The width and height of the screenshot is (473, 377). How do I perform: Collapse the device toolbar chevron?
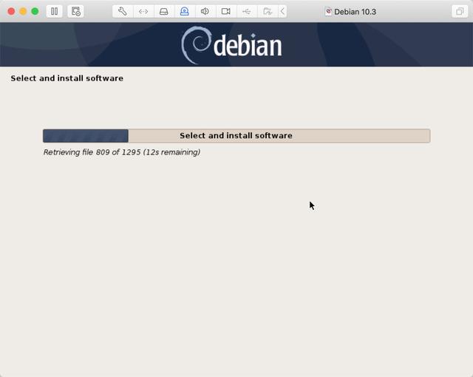click(x=282, y=12)
